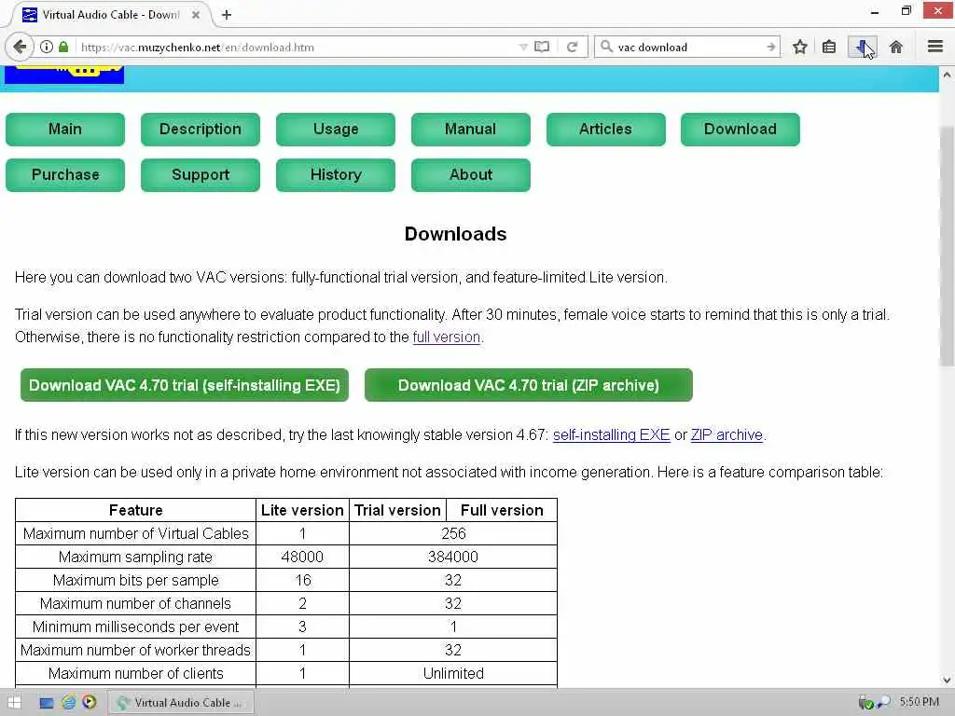Open site information via the info icon

pyautogui.click(x=47, y=47)
